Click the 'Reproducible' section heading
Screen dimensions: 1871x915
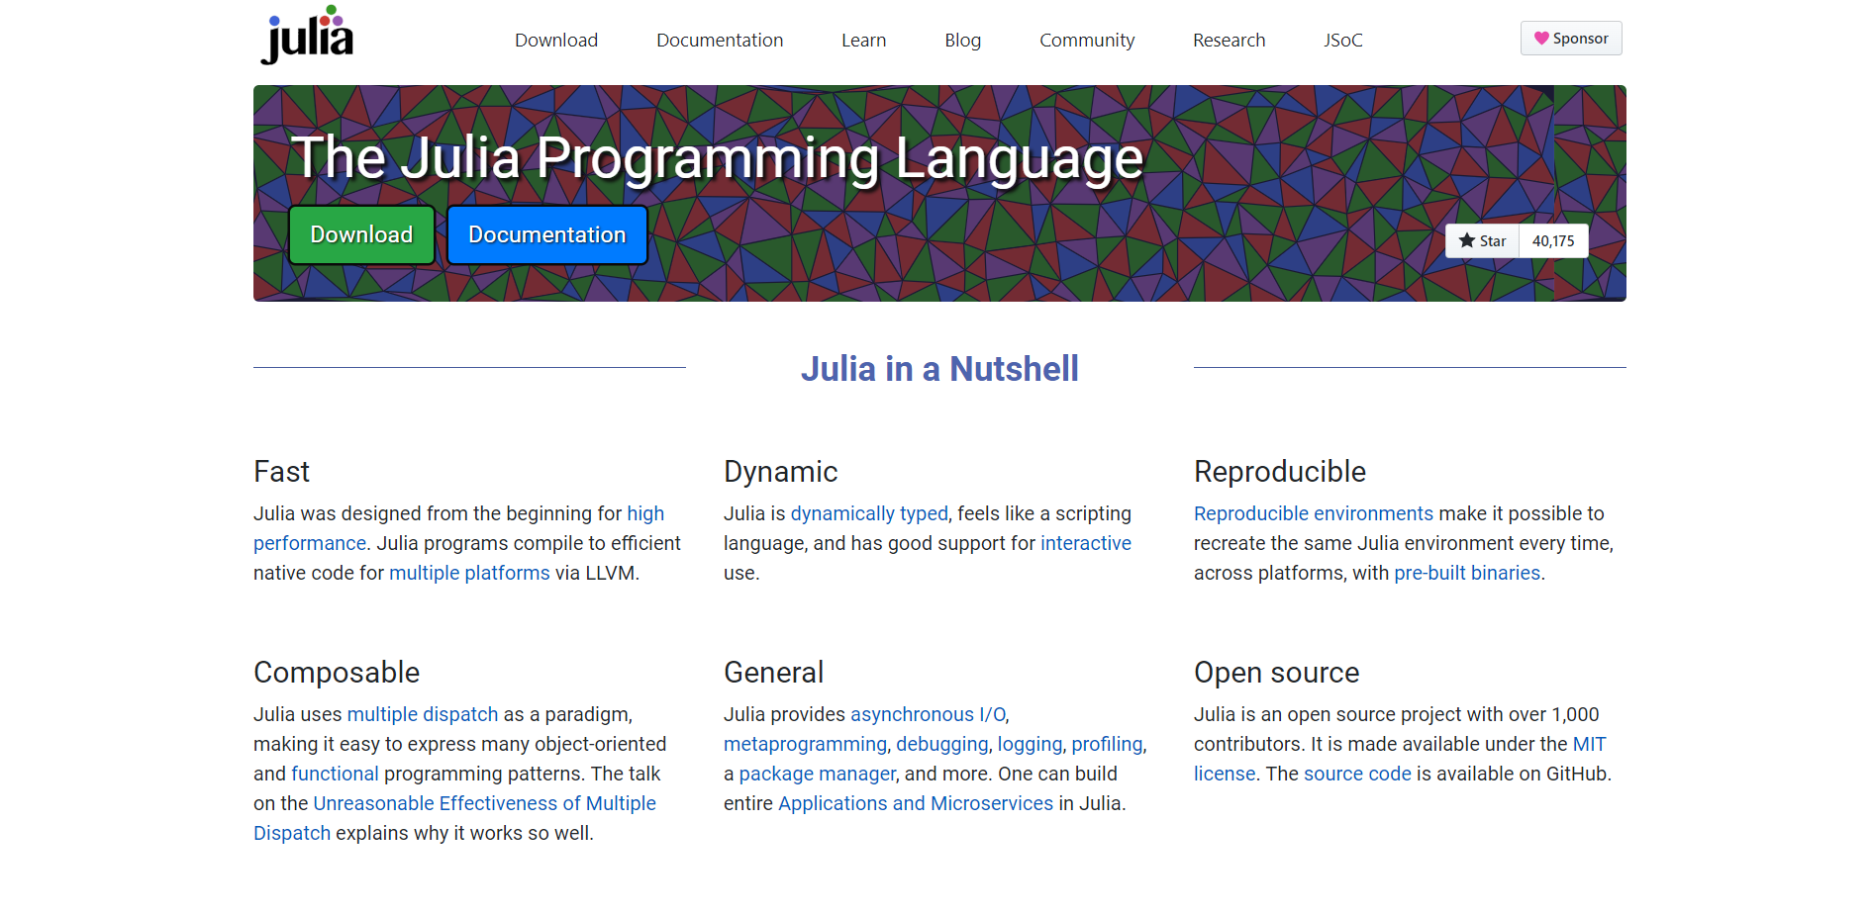coord(1279,472)
